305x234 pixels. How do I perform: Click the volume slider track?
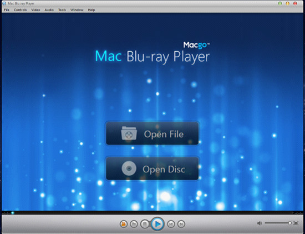pyautogui.click(x=278, y=223)
